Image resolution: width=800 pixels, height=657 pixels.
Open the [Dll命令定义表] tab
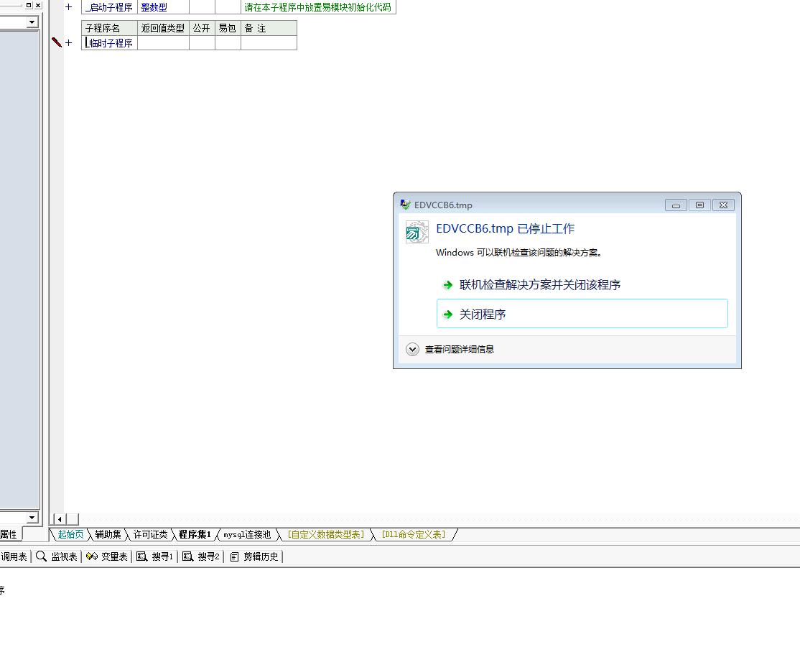pos(413,534)
